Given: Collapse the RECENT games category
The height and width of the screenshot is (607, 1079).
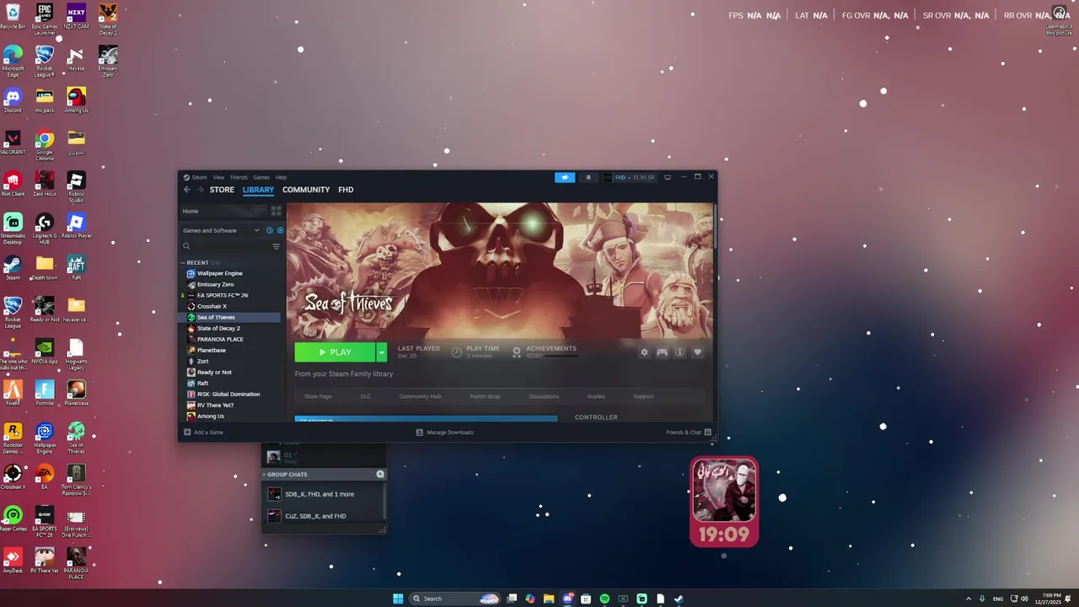Looking at the screenshot, I should point(182,262).
